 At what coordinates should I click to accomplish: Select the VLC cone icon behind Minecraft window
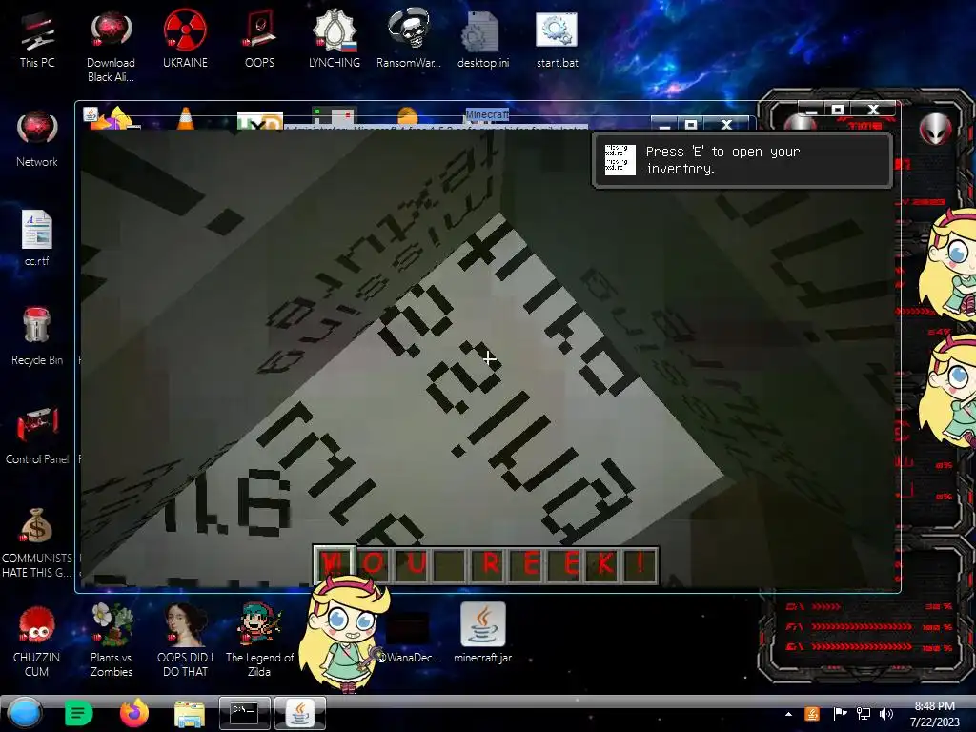point(186,118)
